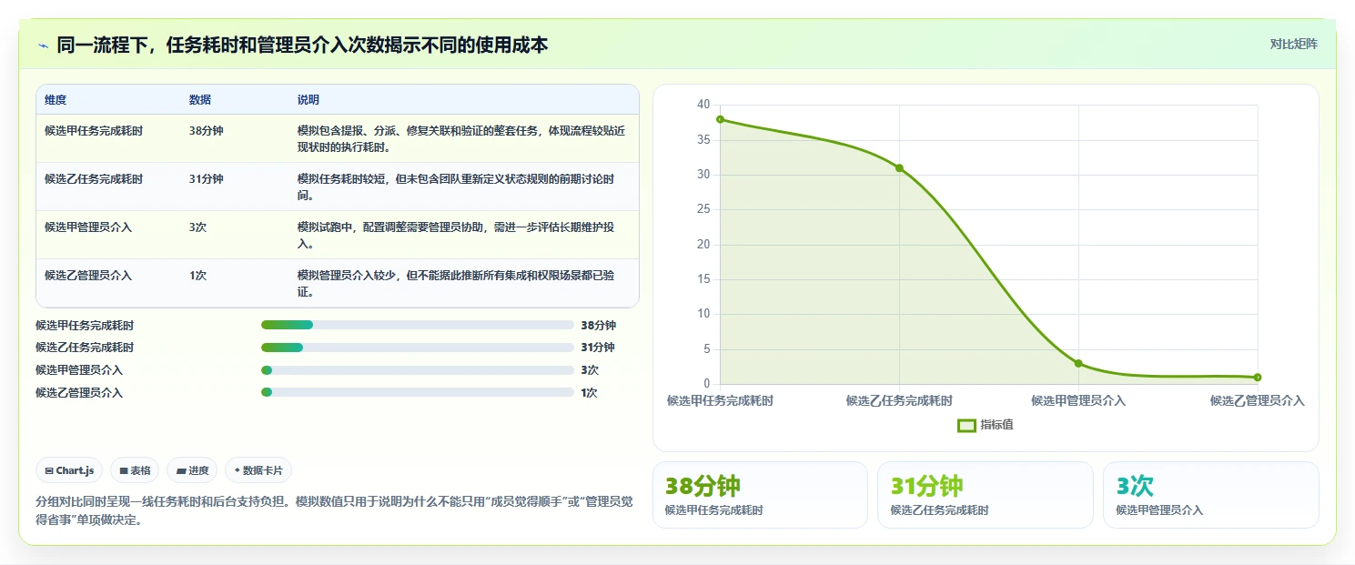1355x565 pixels.
Task: Click the 候选甲管理员介入 table row label
Action: 88,227
